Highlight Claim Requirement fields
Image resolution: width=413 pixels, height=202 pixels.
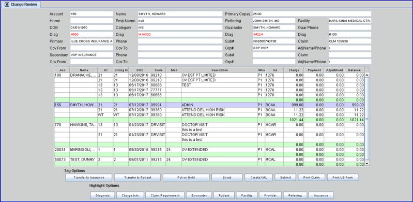(164, 195)
